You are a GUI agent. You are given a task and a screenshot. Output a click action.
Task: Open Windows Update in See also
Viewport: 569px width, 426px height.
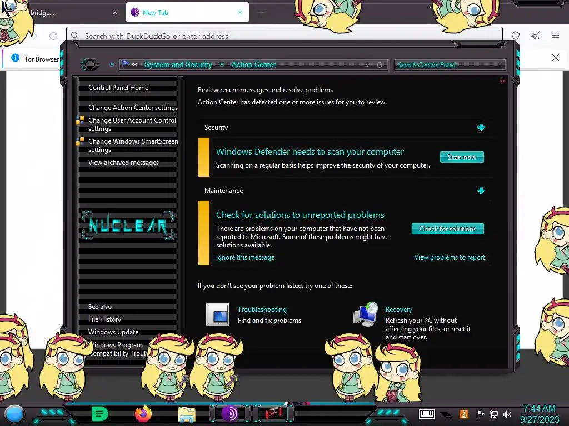pos(113,332)
